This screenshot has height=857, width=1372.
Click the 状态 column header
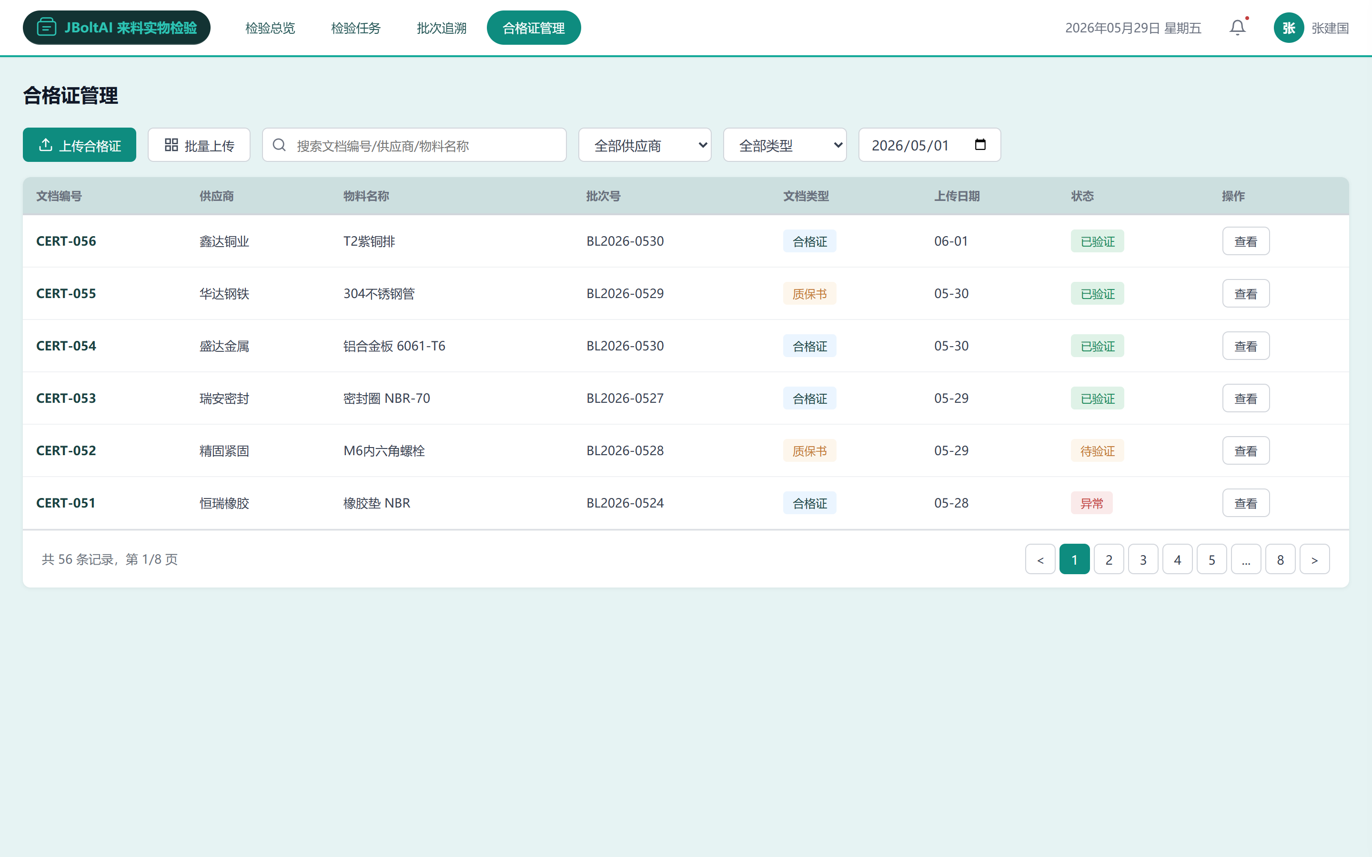click(1082, 196)
